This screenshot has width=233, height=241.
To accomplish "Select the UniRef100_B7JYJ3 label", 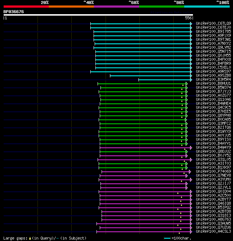I will pyautogui.click(x=213, y=91).
